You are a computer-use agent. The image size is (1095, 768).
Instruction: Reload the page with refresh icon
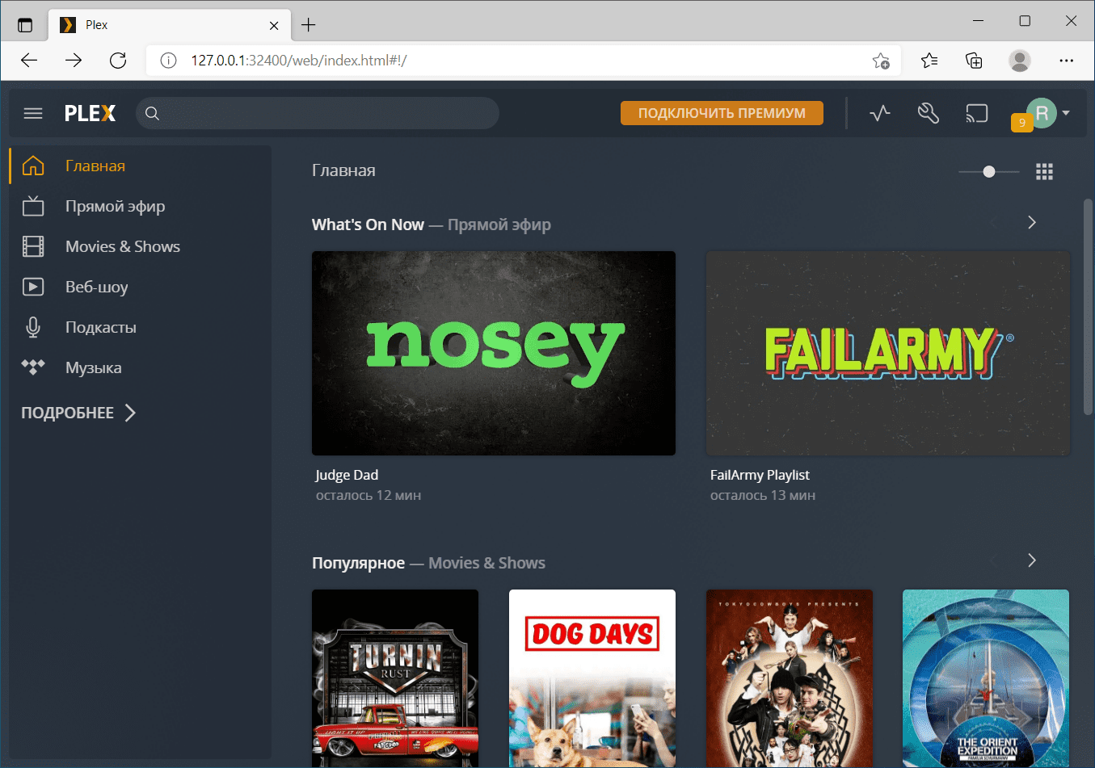[x=118, y=61]
